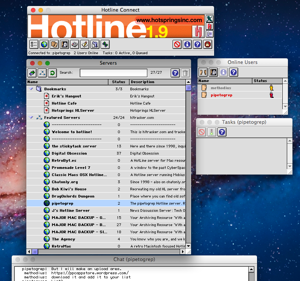
Task: Click the blue info icon in Hotline Connect
Action: pos(187,44)
